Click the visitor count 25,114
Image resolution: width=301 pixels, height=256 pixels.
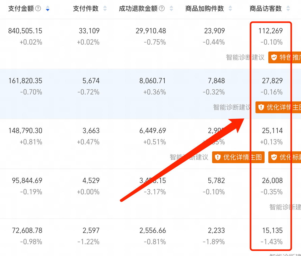pyautogui.click(x=272, y=131)
